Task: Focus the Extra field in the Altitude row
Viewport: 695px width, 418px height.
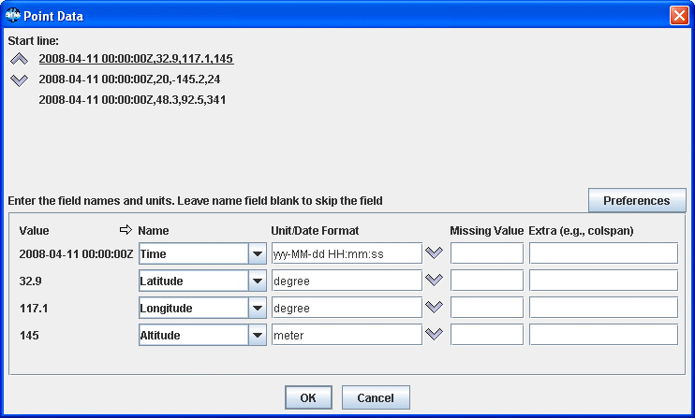Action: (x=603, y=335)
